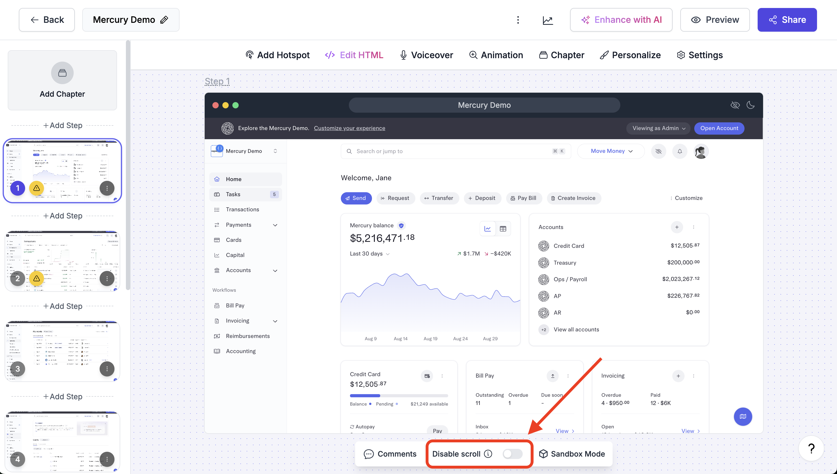Click upload icon in Bill Pay card

(553, 376)
